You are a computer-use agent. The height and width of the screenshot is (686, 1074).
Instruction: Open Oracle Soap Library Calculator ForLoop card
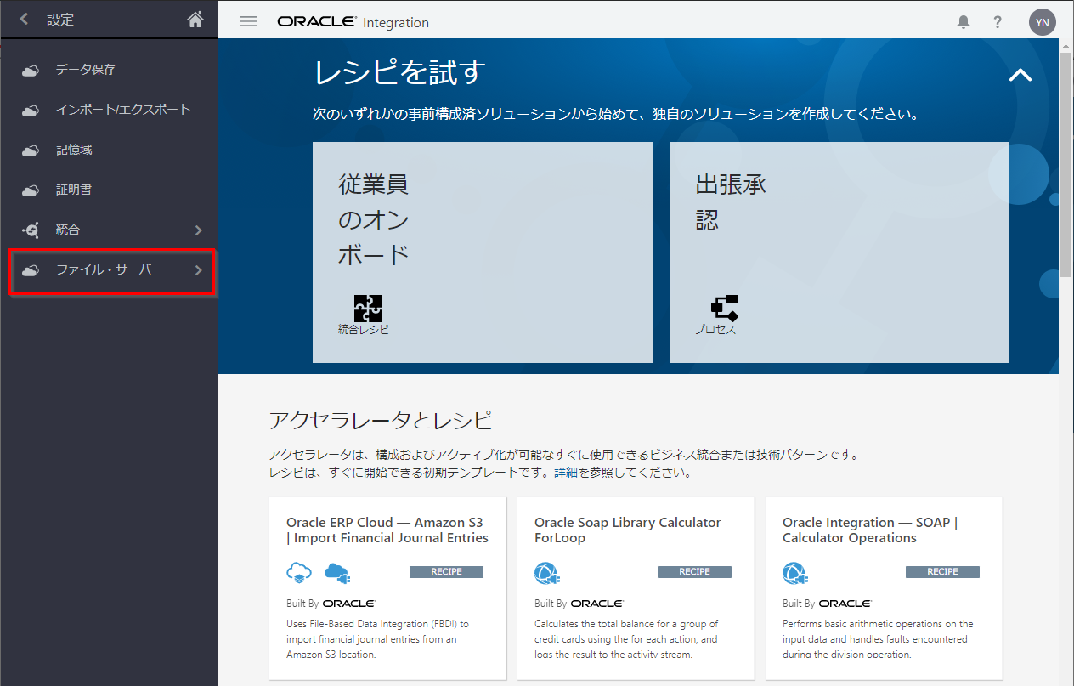tap(636, 588)
